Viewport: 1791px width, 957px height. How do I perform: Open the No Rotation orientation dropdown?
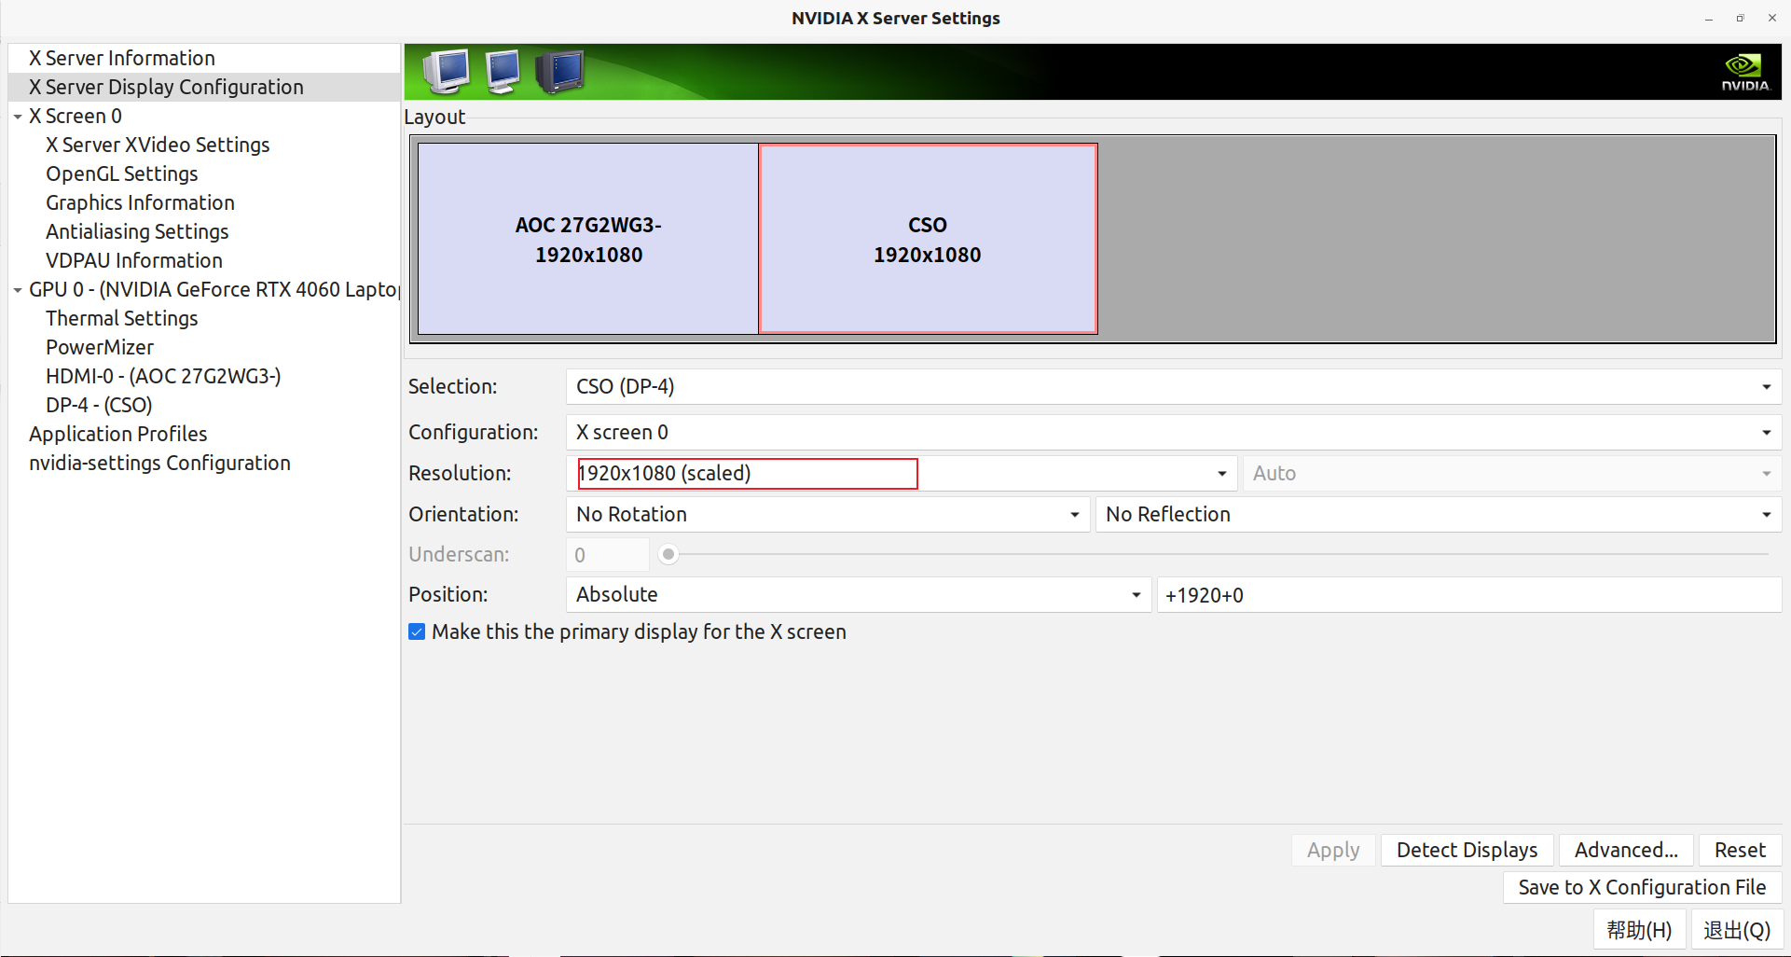coord(827,514)
